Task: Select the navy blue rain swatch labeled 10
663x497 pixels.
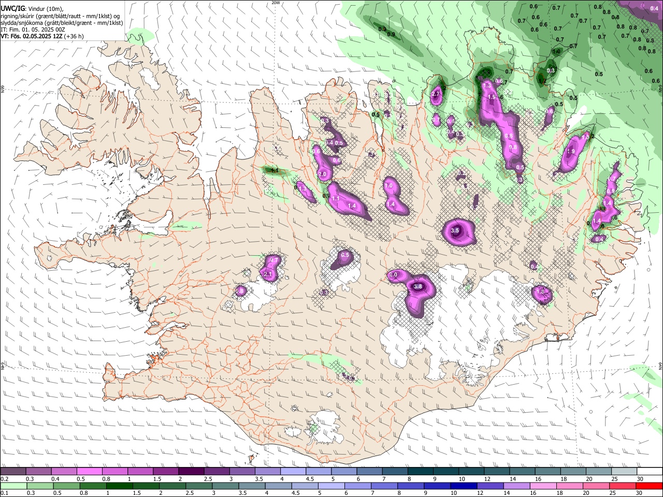Action: pos(464,486)
